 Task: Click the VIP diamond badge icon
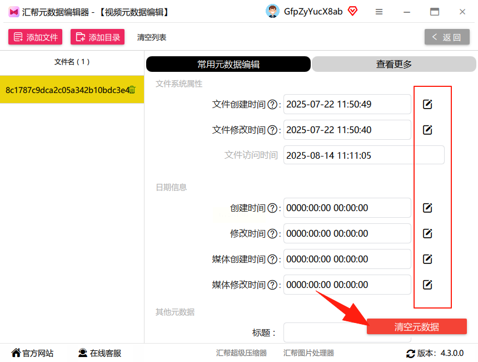pyautogui.click(x=353, y=11)
